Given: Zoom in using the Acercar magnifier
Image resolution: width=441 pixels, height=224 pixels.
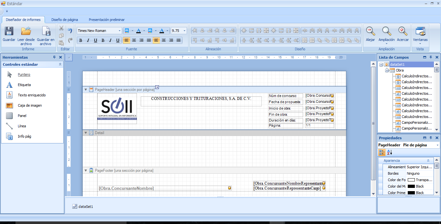Looking at the screenshot, I should [x=403, y=32].
